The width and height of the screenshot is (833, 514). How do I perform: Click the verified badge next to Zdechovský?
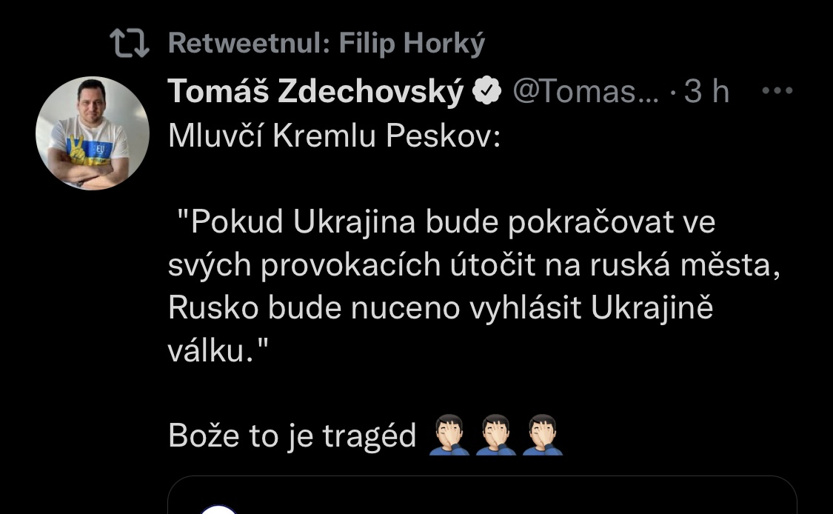pos(487,93)
